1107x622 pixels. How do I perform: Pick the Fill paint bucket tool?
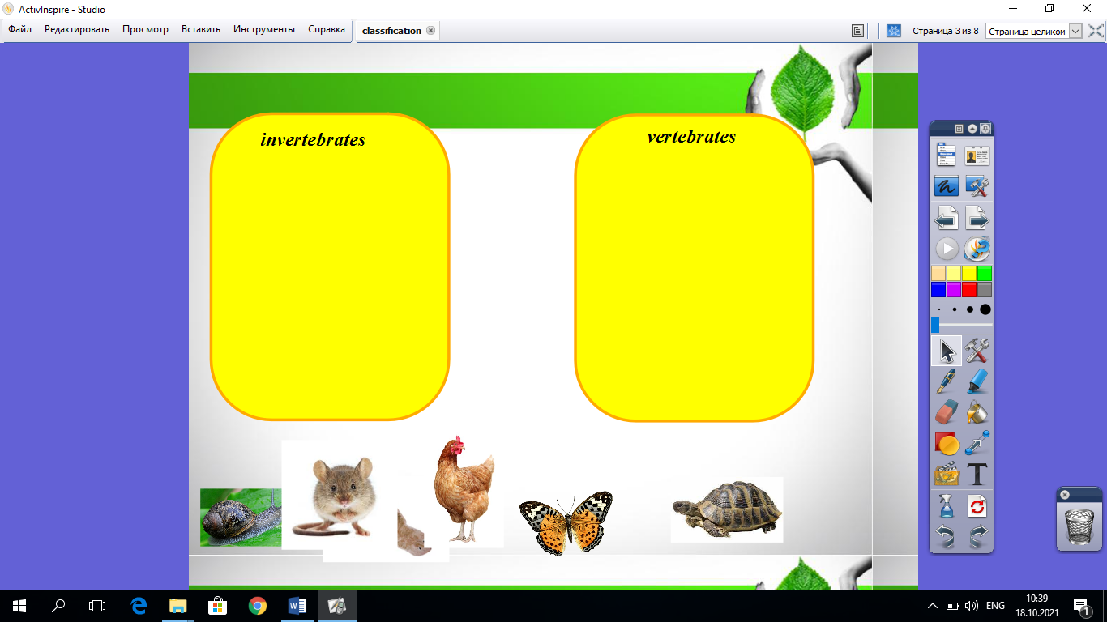[977, 412]
